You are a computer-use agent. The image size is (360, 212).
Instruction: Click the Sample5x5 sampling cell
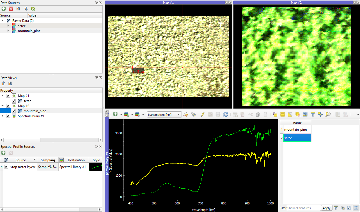click(48, 167)
